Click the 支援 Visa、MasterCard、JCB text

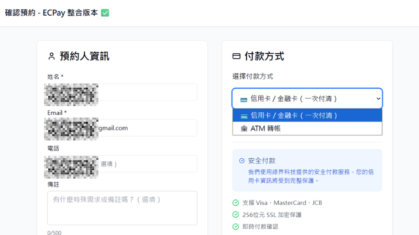click(x=282, y=203)
